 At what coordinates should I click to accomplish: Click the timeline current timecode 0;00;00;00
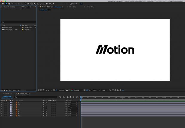(7, 97)
